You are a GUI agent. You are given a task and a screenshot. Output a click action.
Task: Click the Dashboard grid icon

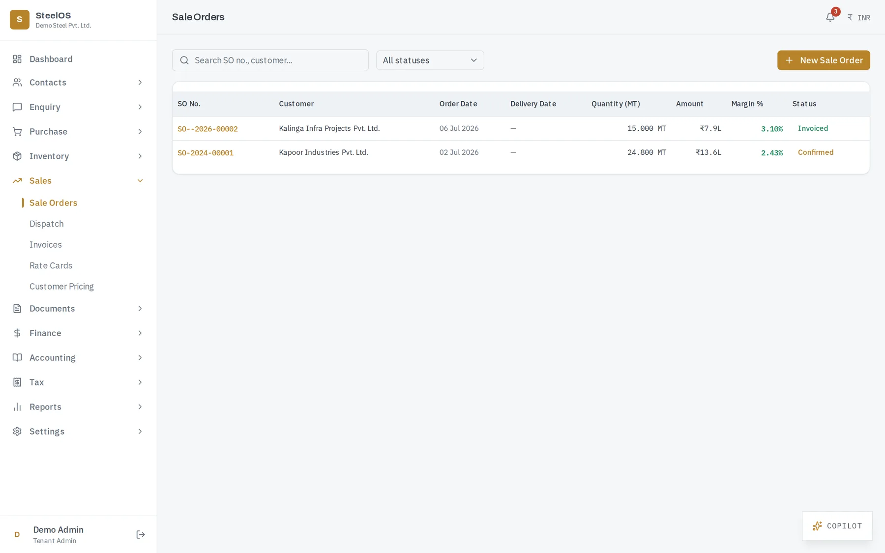(x=17, y=59)
